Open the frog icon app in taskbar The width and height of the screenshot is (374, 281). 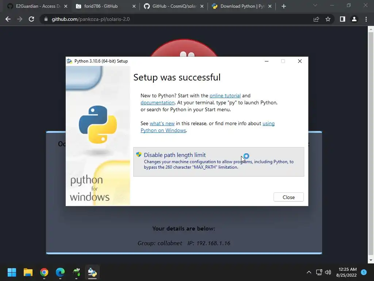click(x=76, y=272)
